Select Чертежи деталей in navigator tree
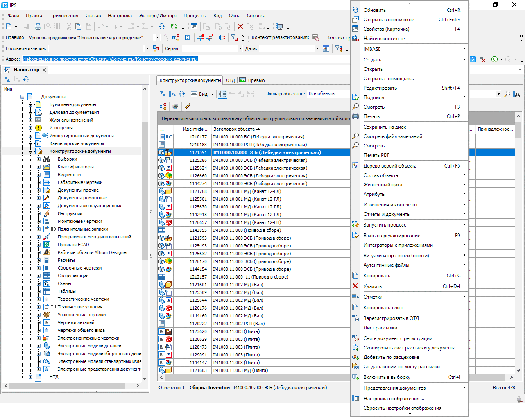This screenshot has height=417, width=525. pos(76,322)
